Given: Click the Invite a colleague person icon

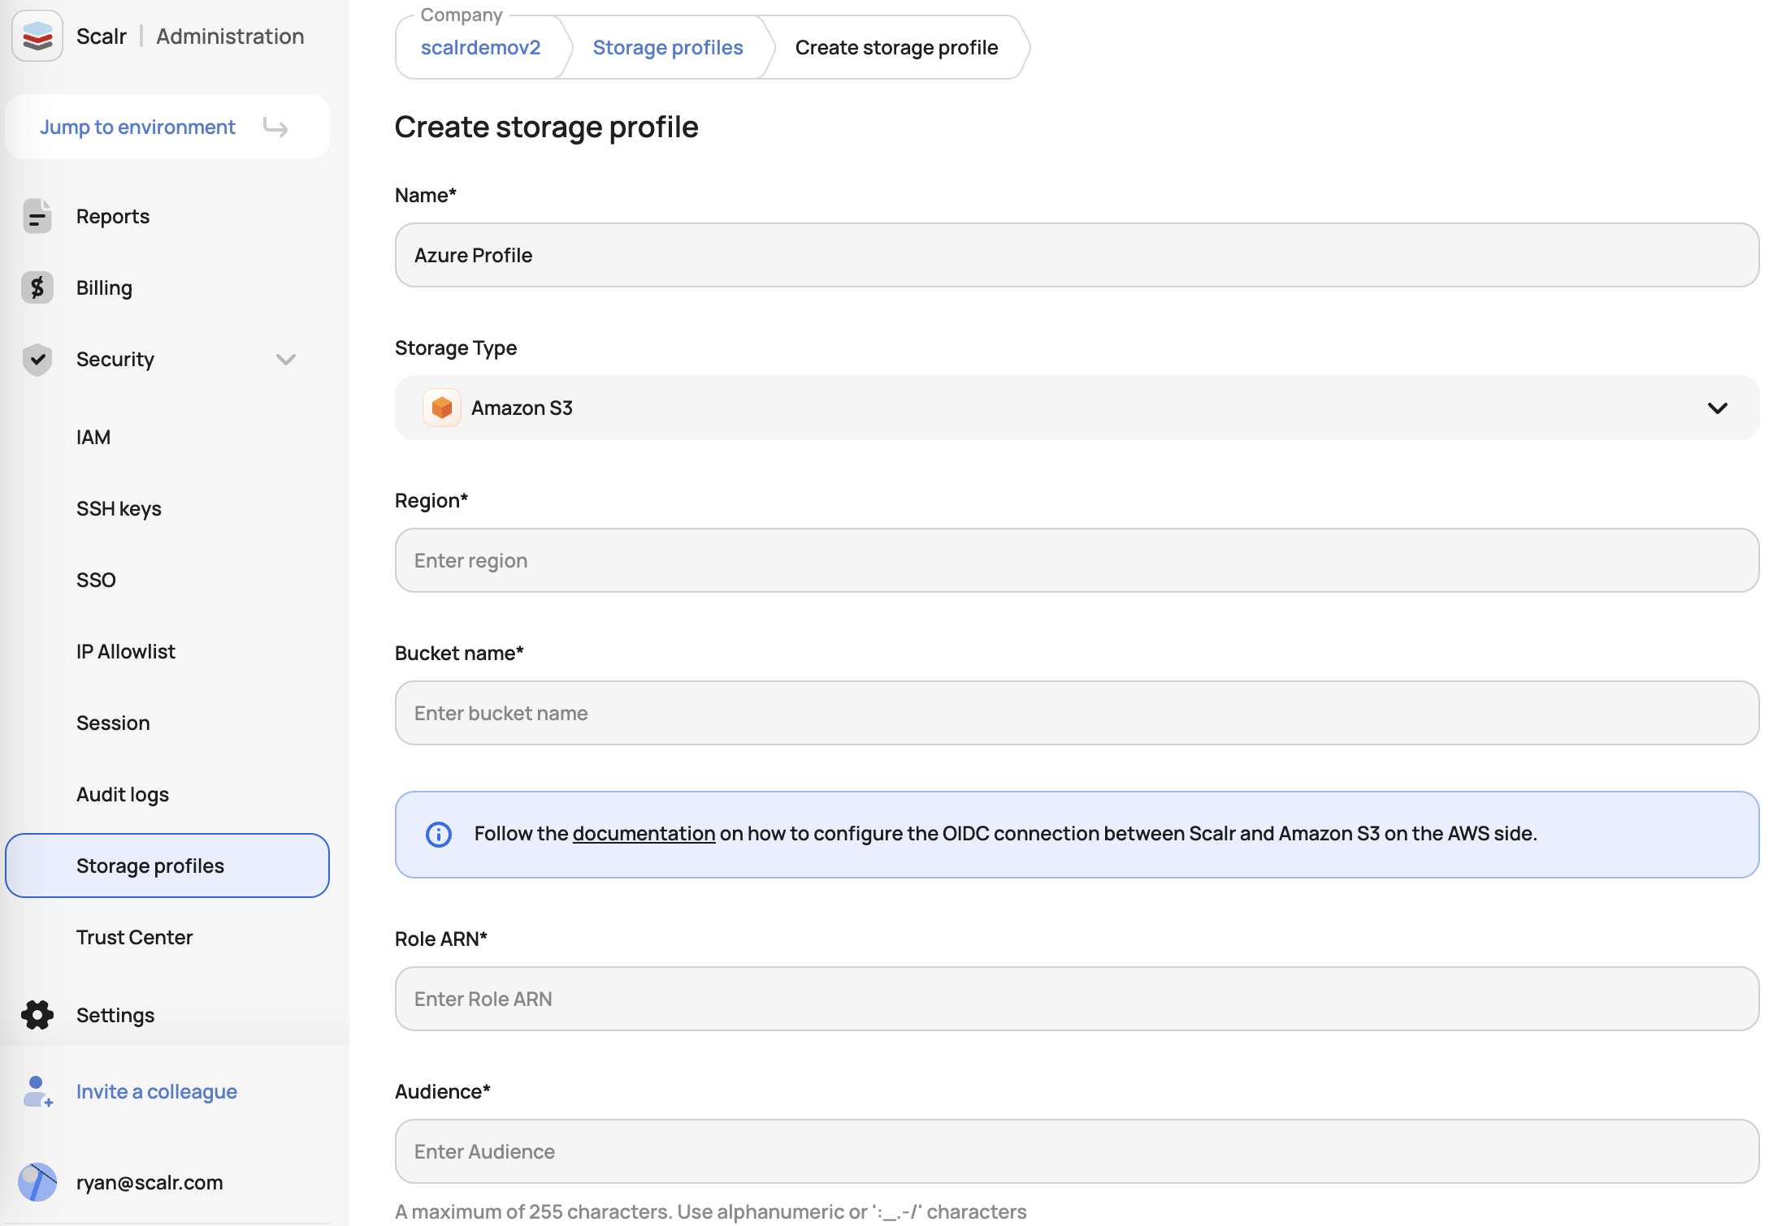Looking at the screenshot, I should tap(37, 1092).
